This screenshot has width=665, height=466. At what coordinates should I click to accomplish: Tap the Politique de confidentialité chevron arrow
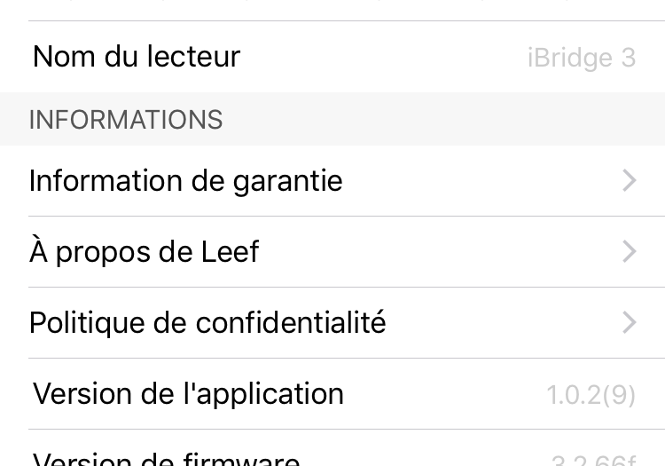pos(629,322)
